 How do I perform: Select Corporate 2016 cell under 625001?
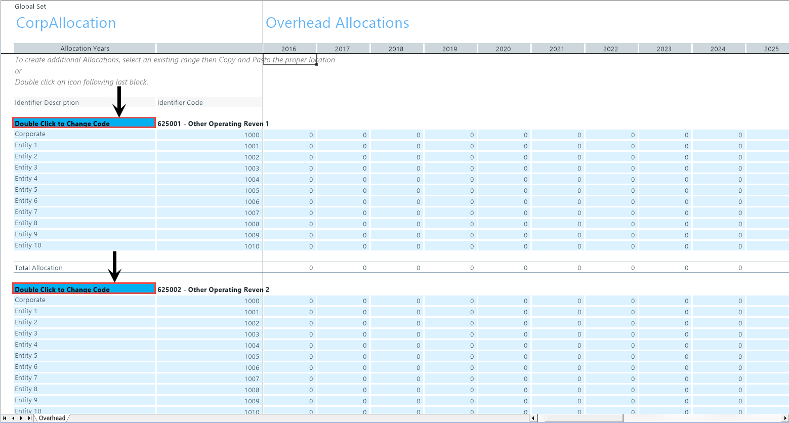pos(290,135)
